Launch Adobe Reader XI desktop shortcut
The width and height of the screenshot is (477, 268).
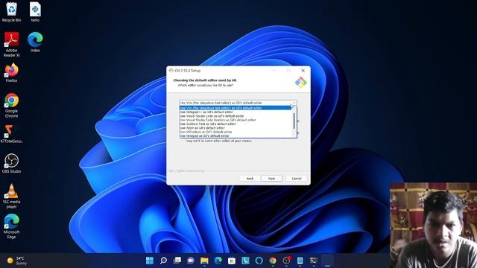click(x=12, y=45)
